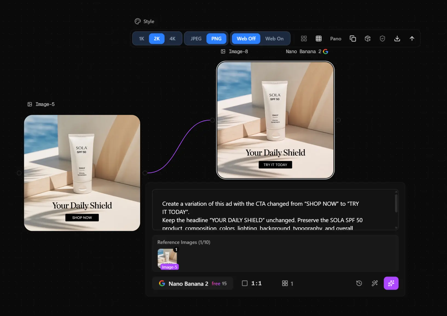
Task: Open the image count selector showing 1
Action: pos(288,283)
